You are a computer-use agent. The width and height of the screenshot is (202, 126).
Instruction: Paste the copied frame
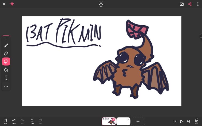pos(40,121)
